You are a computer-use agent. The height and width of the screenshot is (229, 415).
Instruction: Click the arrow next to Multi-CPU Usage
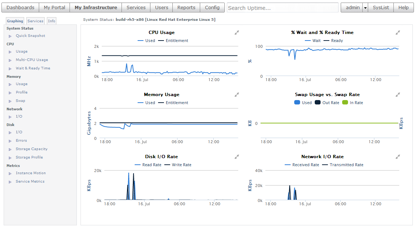10,61
